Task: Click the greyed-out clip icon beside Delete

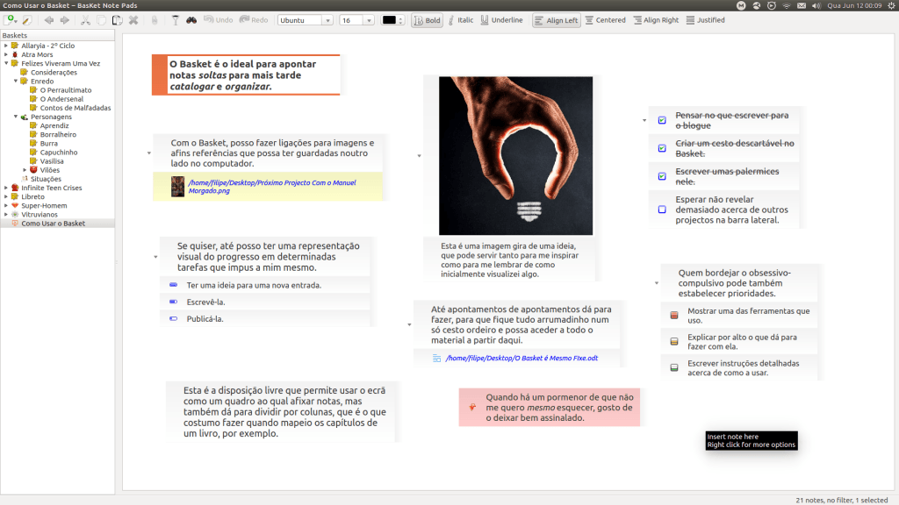Action: pos(155,20)
